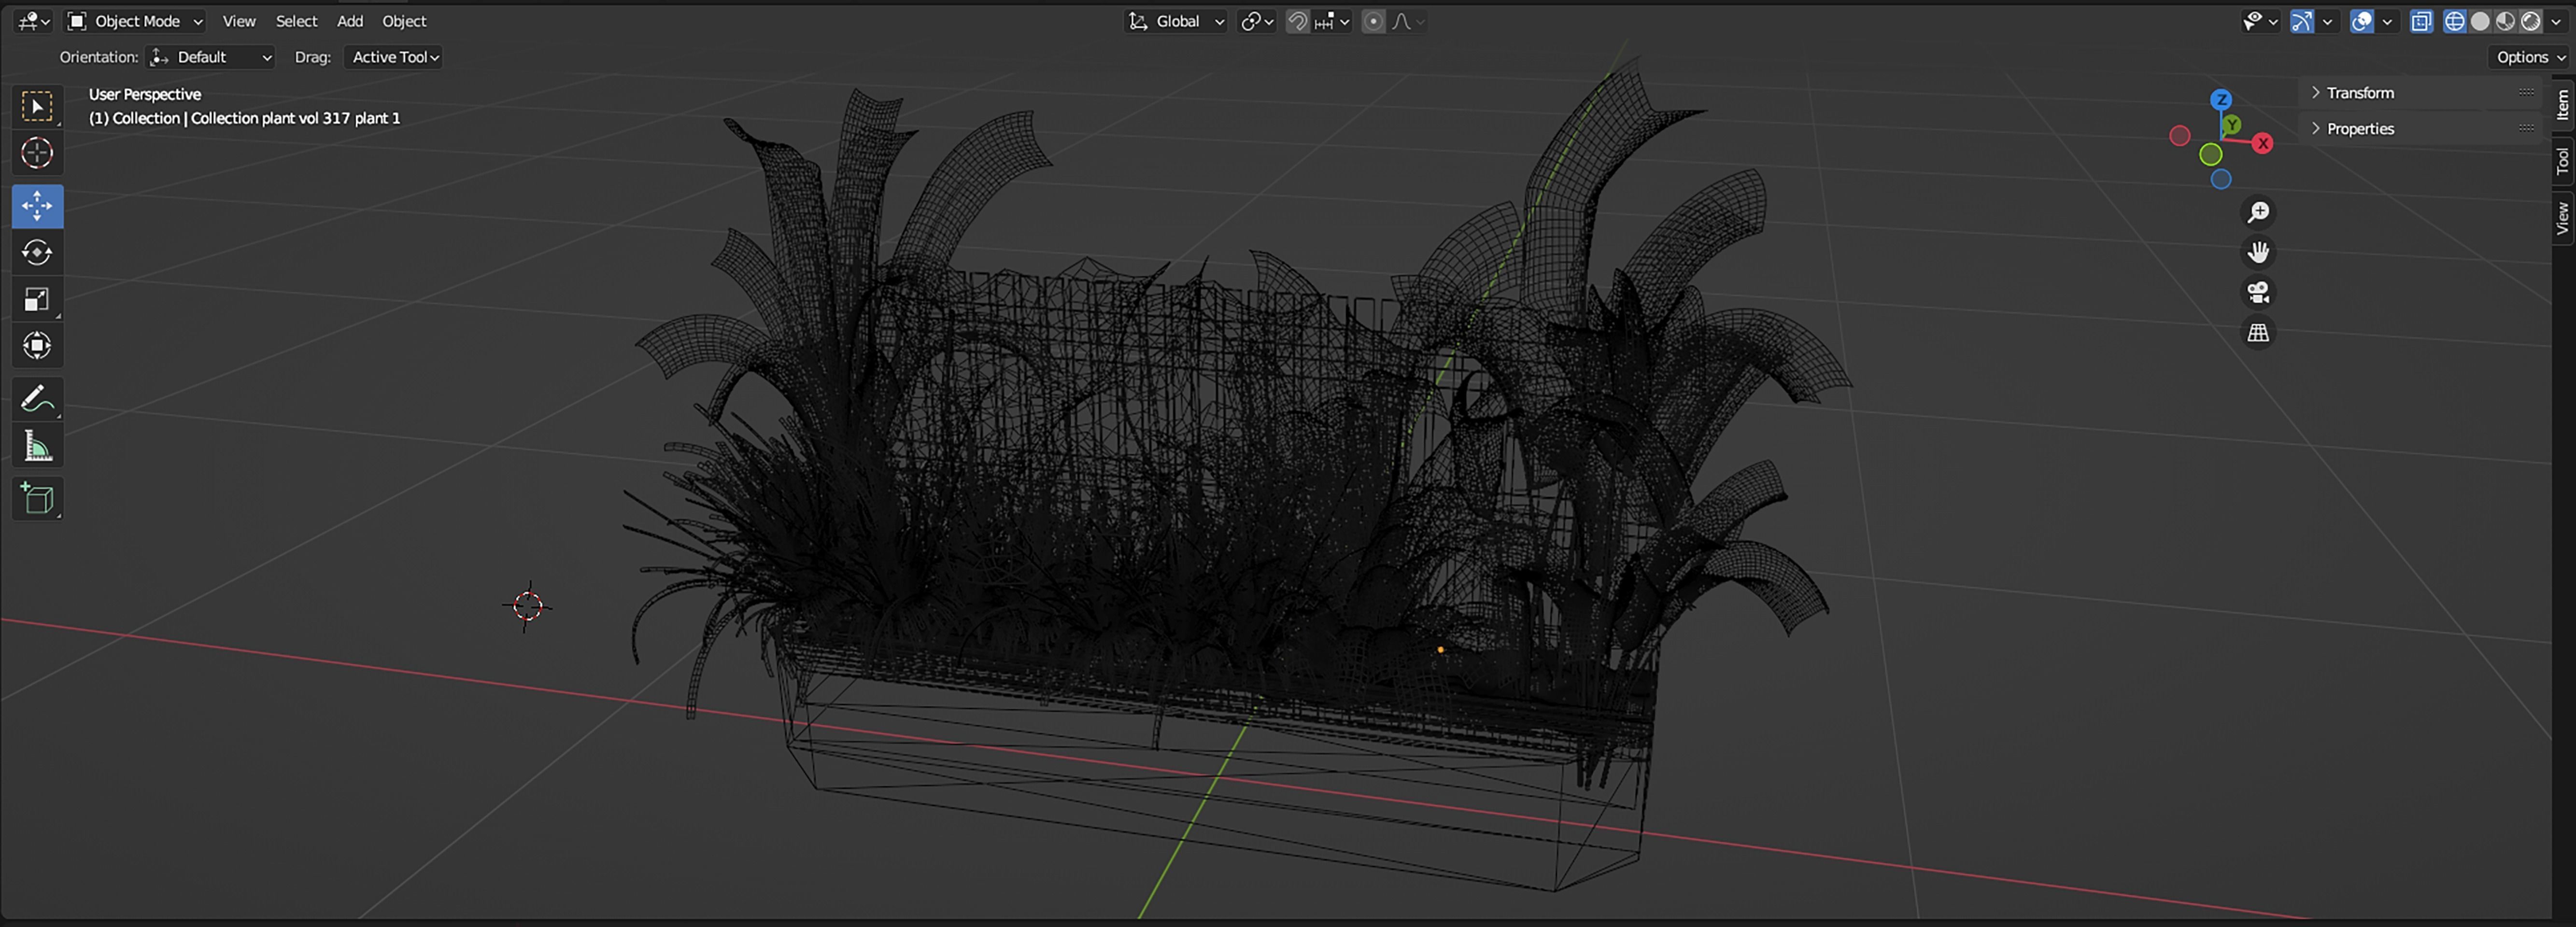Open the Object Mode dropdown

click(x=134, y=21)
